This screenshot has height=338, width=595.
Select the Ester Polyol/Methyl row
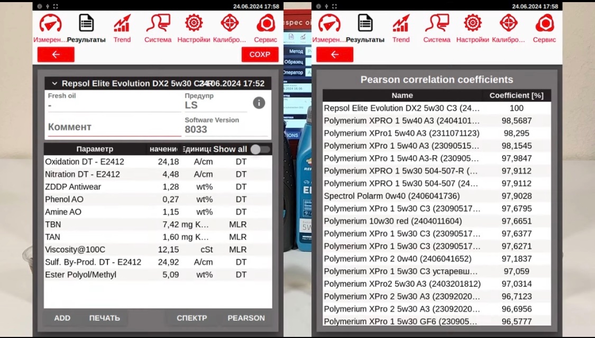tap(158, 275)
